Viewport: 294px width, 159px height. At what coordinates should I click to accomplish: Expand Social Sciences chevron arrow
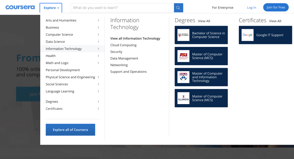(98, 84)
